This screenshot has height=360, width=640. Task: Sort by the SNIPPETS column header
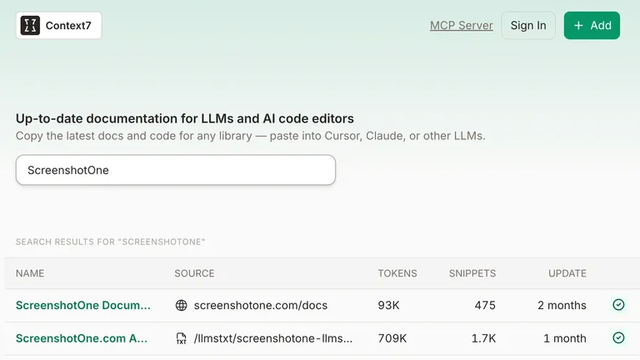tap(472, 273)
